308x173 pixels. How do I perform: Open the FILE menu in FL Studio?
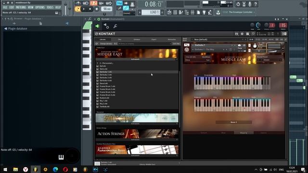(x=5, y=8)
